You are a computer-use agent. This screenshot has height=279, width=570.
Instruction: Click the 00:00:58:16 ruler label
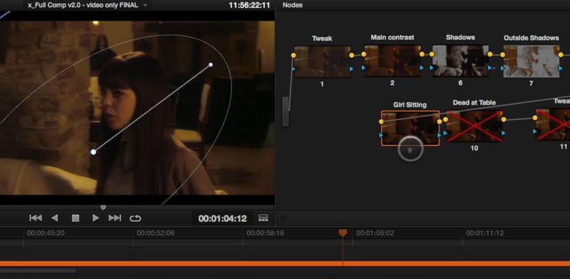coord(266,233)
